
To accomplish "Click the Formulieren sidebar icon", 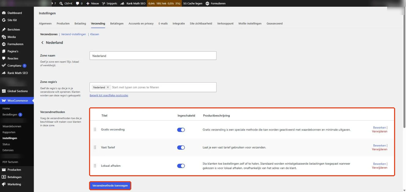I will pos(4,44).
